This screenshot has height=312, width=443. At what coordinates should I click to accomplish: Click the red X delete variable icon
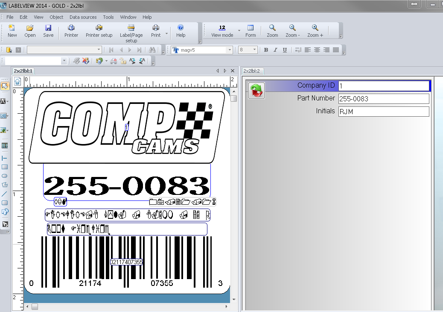[86, 61]
